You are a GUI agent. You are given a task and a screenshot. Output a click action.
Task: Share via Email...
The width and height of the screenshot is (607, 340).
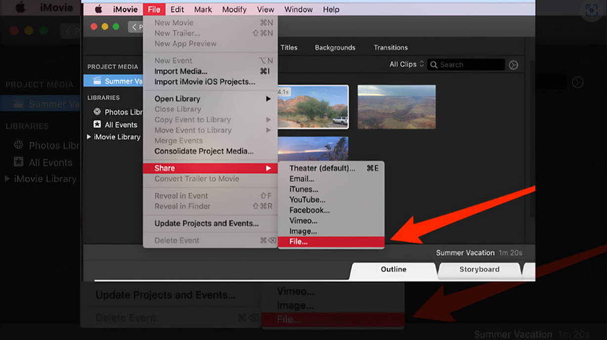pyautogui.click(x=331, y=179)
